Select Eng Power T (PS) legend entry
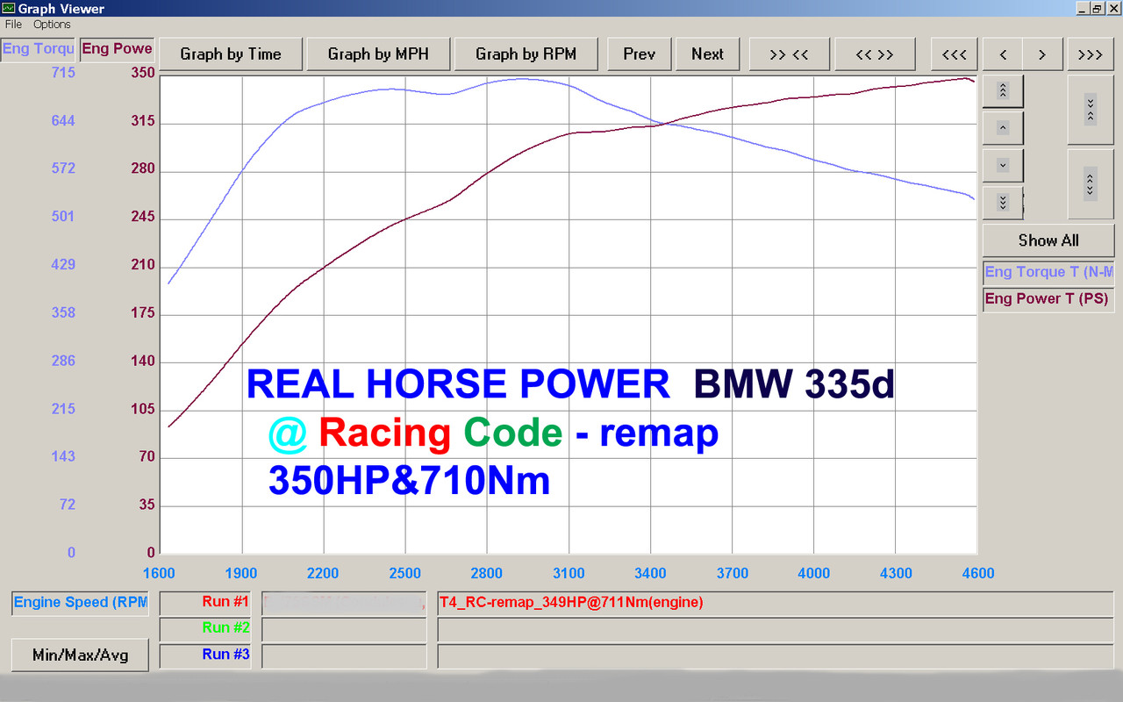 [x=1048, y=299]
